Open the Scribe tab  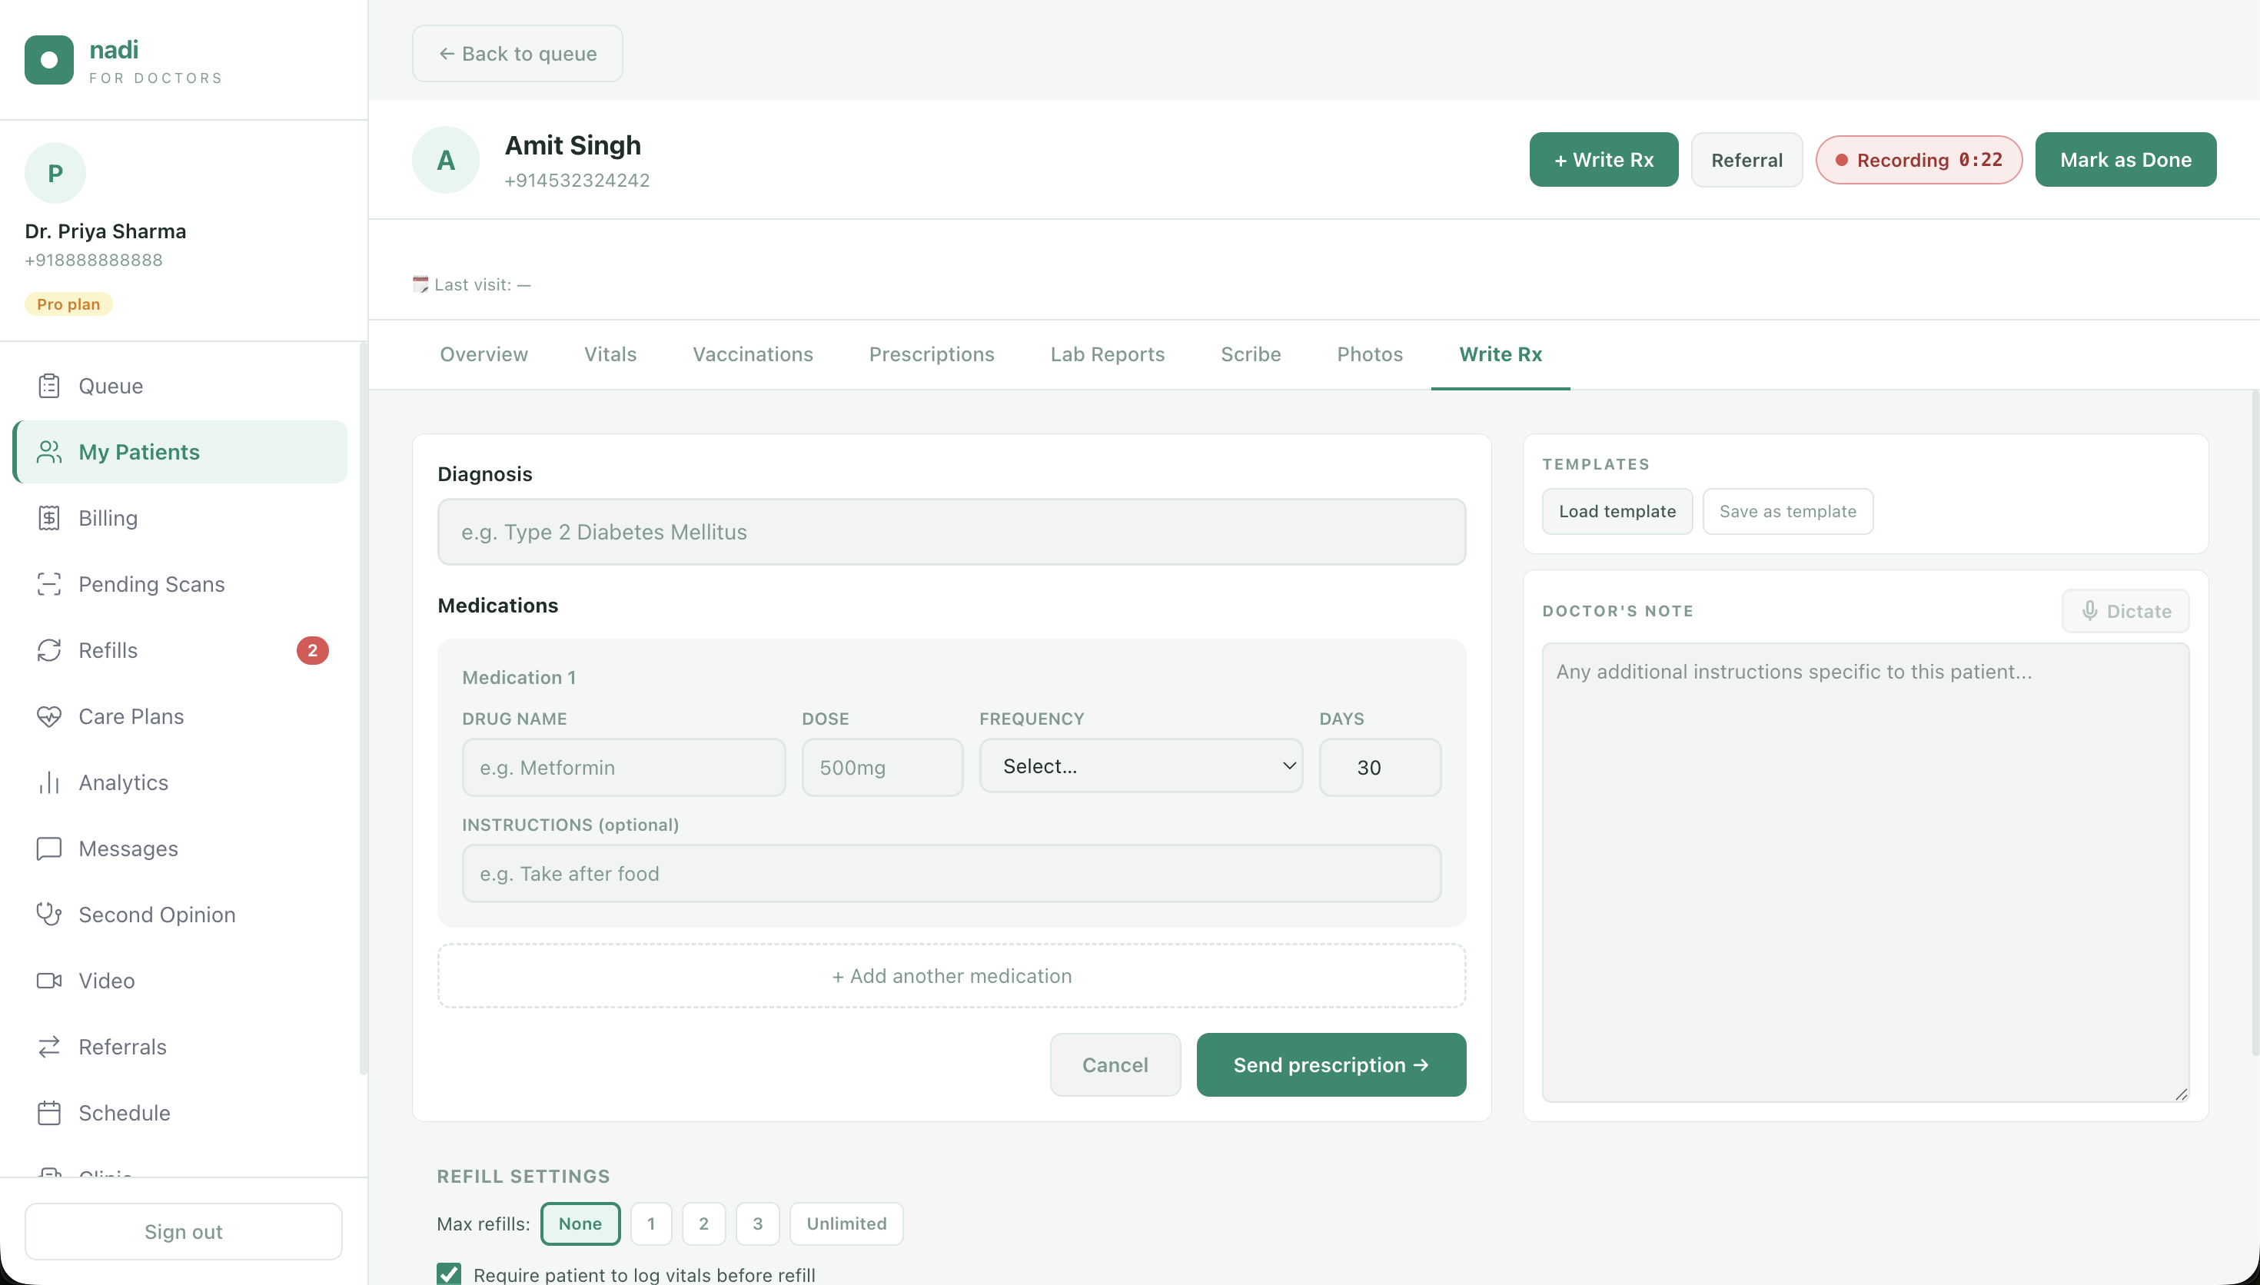(1251, 354)
